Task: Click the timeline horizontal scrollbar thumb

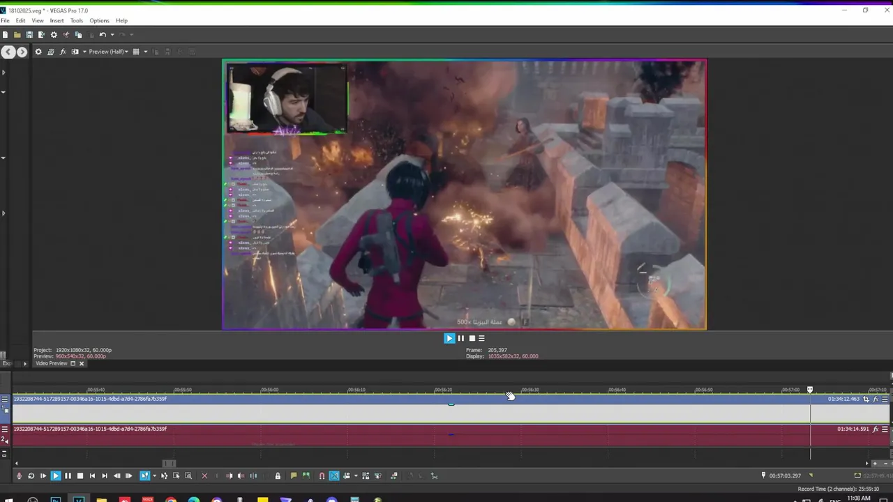Action: click(x=170, y=464)
